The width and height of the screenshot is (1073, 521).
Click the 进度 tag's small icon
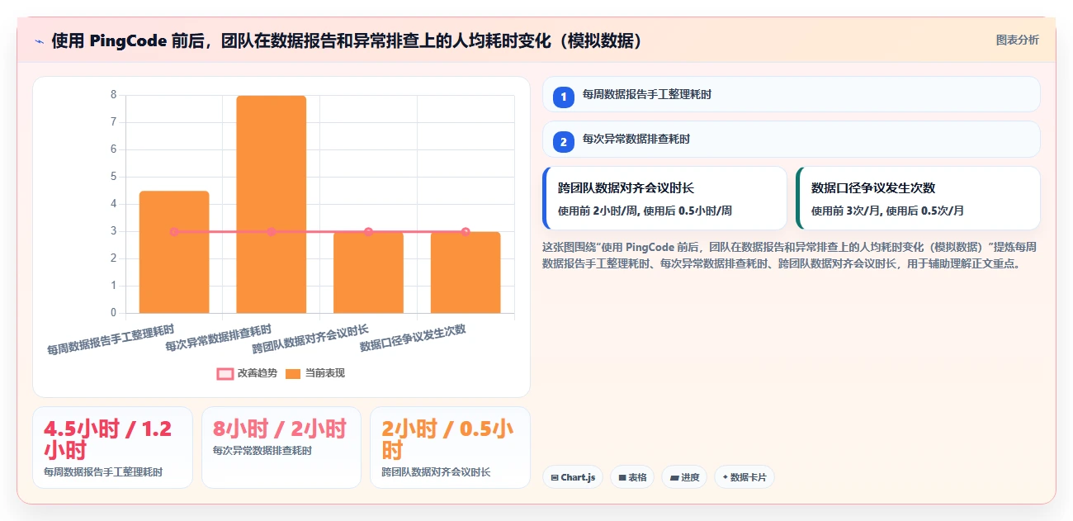[674, 478]
